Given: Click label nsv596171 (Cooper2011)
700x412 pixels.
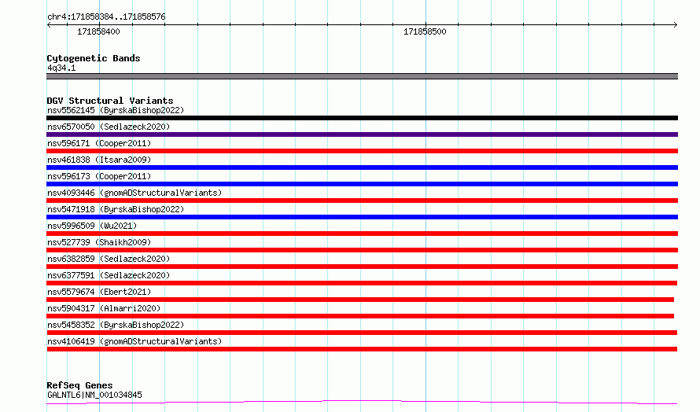Looking at the screenshot, I should [99, 143].
